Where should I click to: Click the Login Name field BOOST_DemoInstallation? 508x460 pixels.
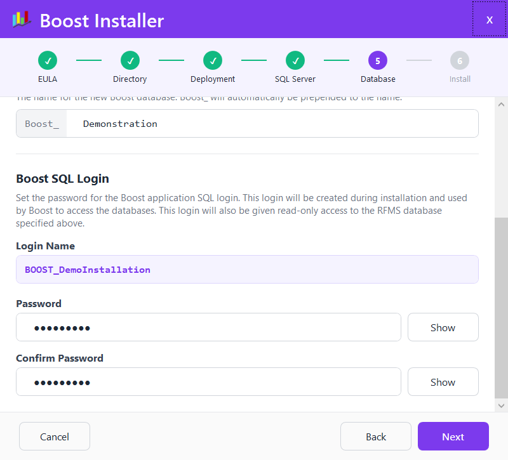click(x=247, y=269)
